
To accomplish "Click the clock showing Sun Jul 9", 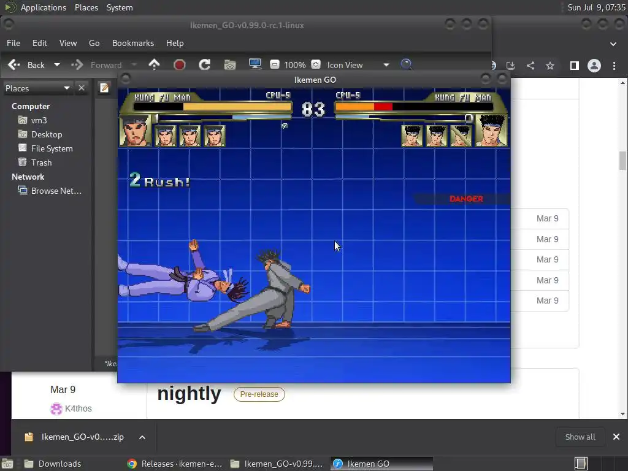I will pos(596,7).
